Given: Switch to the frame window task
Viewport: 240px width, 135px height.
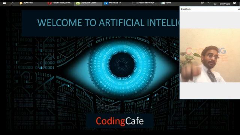Looking at the screenshot, I should 166,3.
